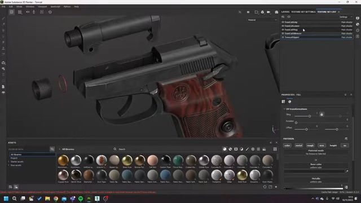Open the history icon on the right sidebar

pos(358,30)
